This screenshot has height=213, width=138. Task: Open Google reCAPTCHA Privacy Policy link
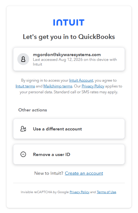pos(80,192)
